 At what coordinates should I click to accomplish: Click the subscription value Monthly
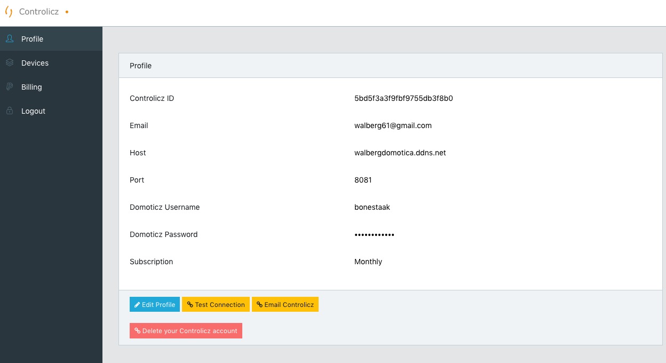[x=368, y=262]
